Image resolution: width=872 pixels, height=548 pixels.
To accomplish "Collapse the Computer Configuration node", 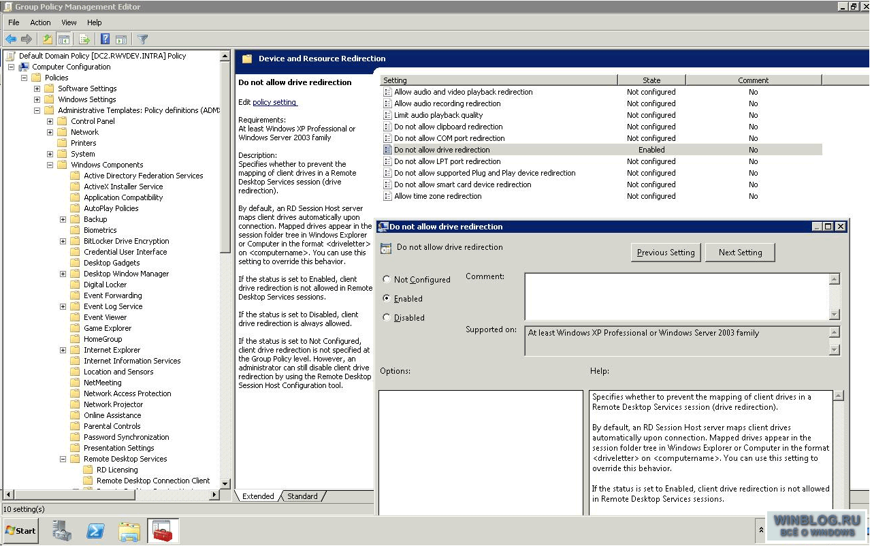I will click(11, 67).
